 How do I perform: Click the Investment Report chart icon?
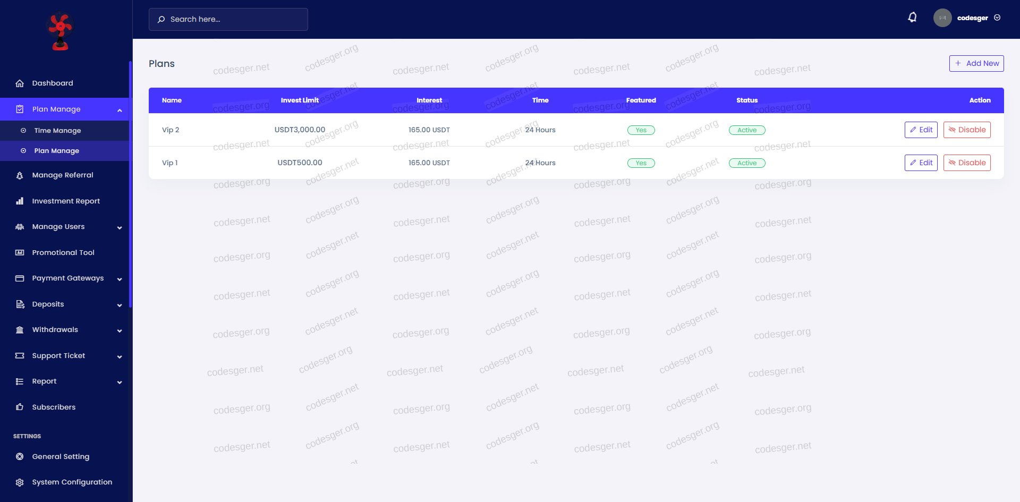tap(20, 201)
